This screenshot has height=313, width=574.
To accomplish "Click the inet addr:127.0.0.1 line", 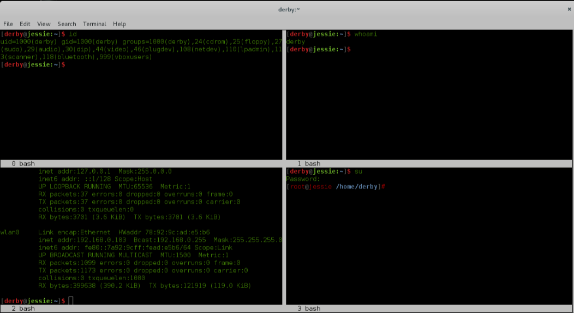I will pos(105,172).
